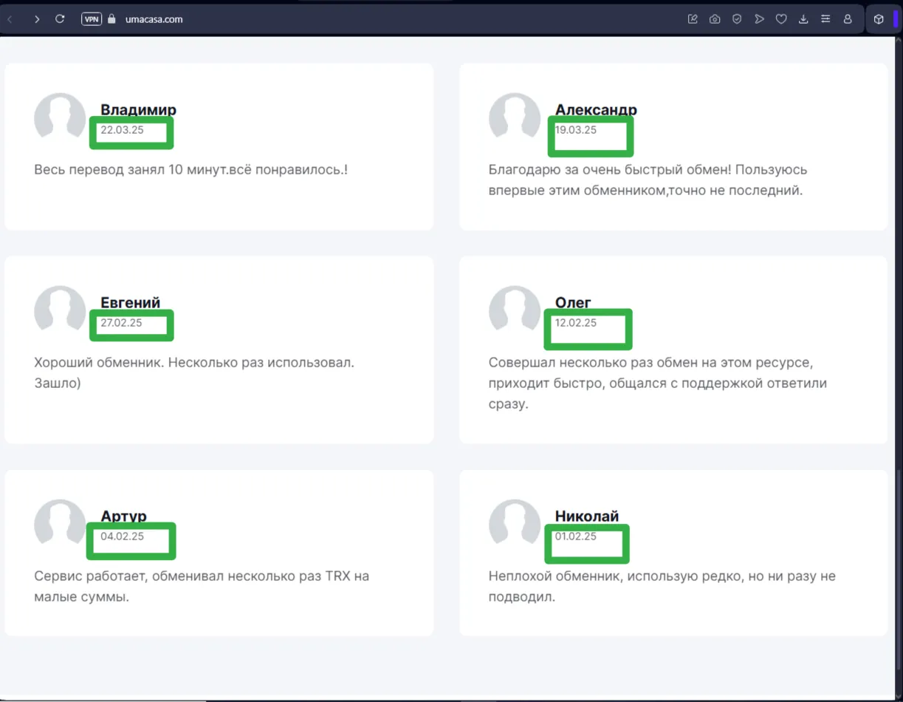Reload the page with refresh icon
This screenshot has height=702, width=903.
[61, 19]
